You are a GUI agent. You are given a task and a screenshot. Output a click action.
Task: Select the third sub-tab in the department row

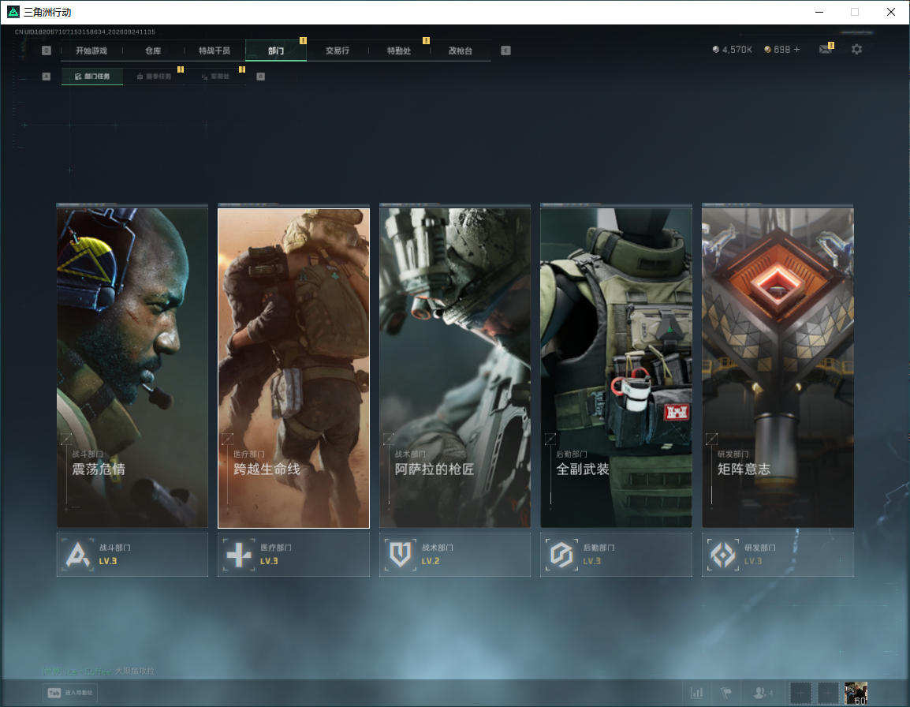coord(215,76)
